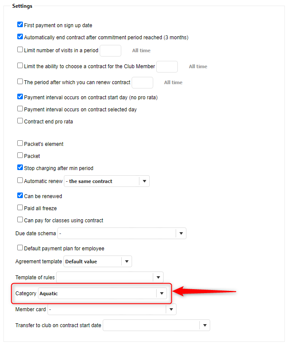Viewport: 287px width, 344px height.
Task: Disable automatically end contract after commitment period
Action: click(x=20, y=37)
